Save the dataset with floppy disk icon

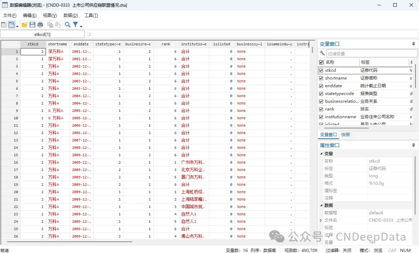pyautogui.click(x=32, y=25)
